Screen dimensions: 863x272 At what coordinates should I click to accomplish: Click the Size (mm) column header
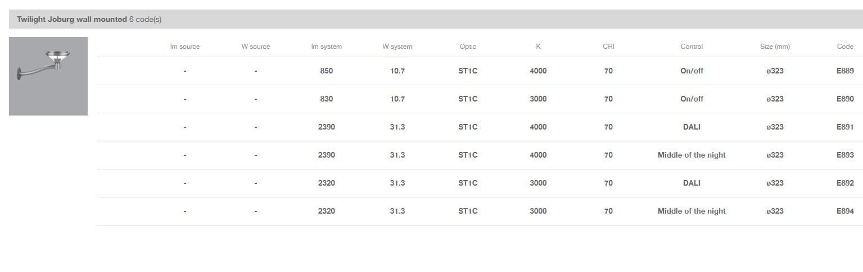(x=775, y=47)
